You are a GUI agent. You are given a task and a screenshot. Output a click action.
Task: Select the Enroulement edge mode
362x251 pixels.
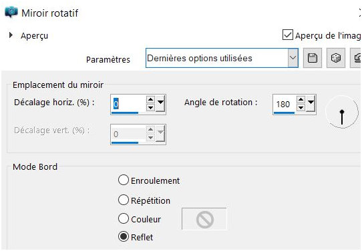coord(124,180)
